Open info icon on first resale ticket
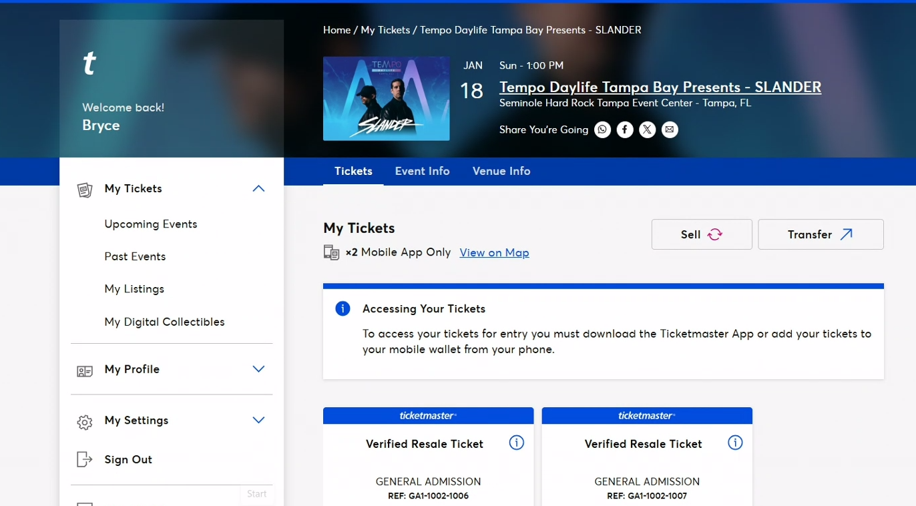 517,443
